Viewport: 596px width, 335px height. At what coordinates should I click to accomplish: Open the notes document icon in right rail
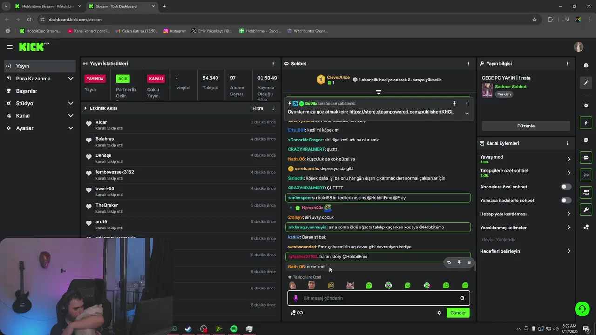tap(586, 140)
